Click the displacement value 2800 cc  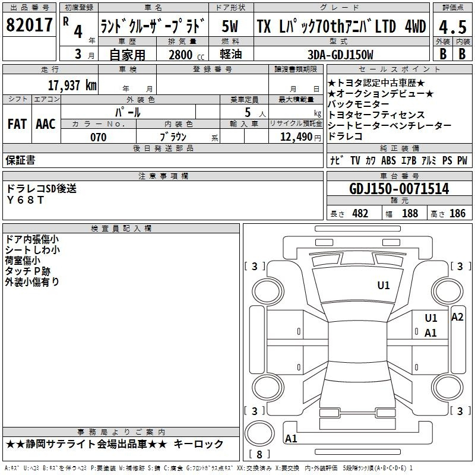click(x=186, y=55)
